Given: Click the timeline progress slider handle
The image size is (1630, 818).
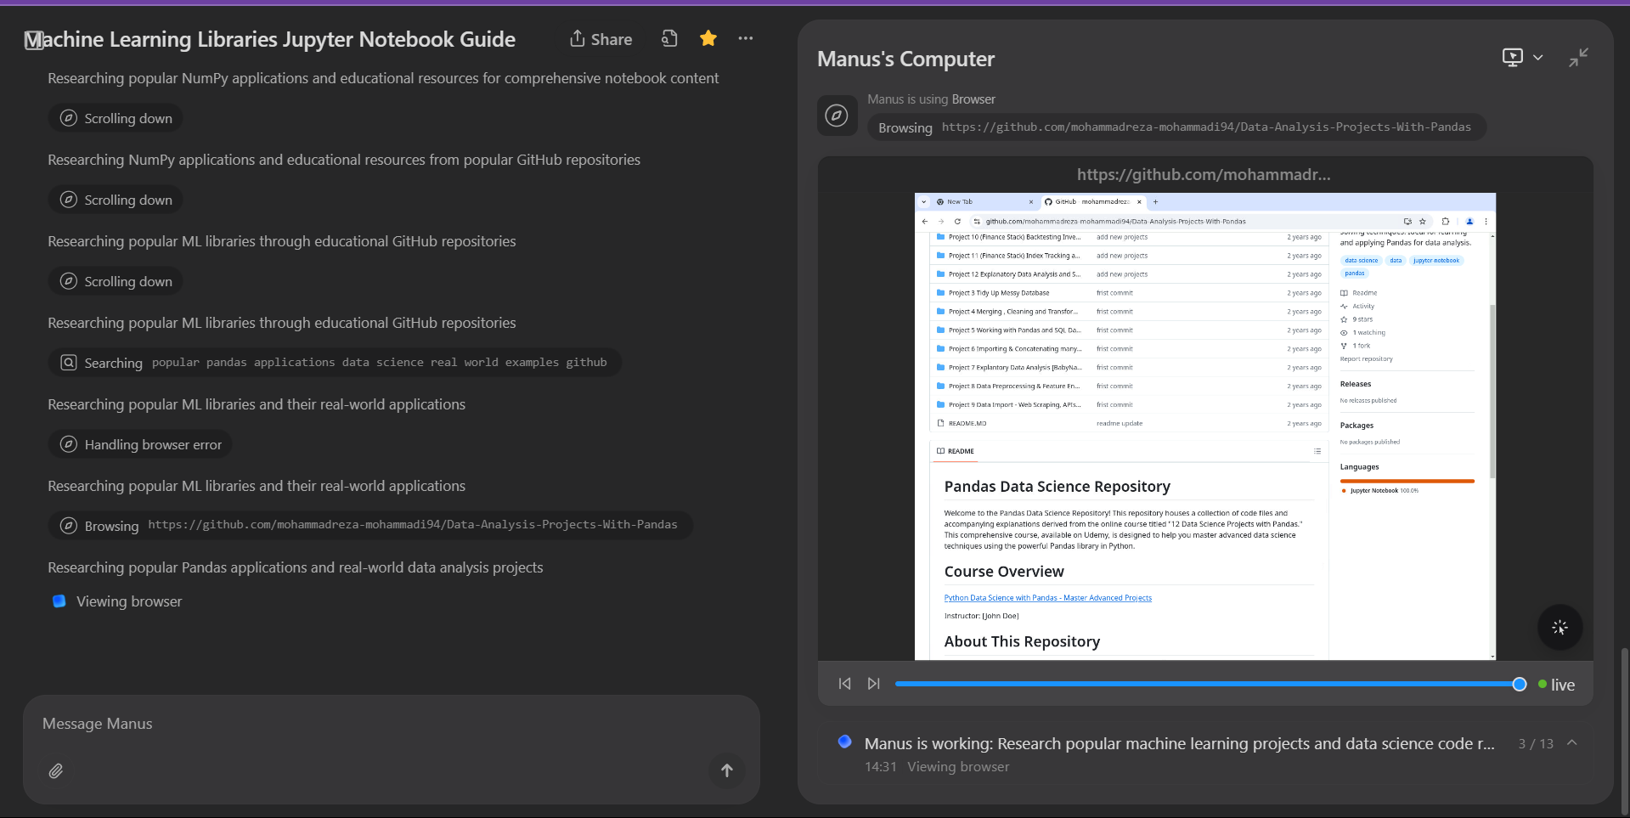Looking at the screenshot, I should [x=1519, y=685].
